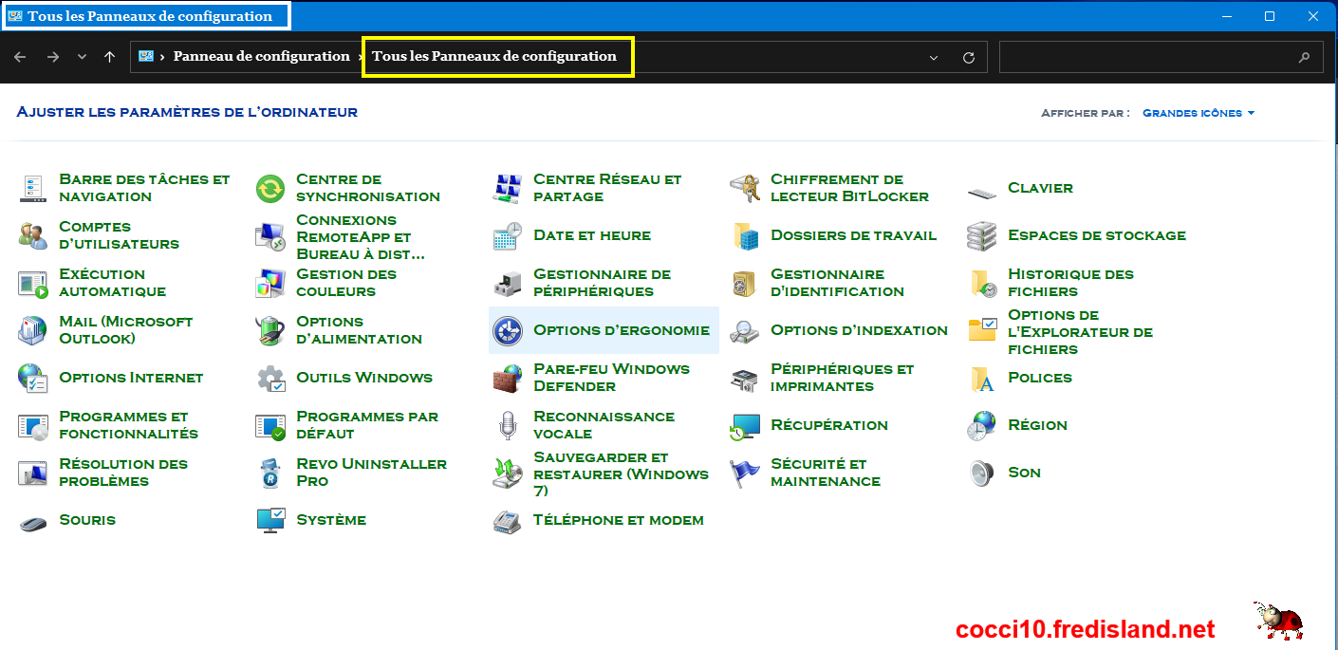Open Programmes et fonctionnalités icon
The image size is (1338, 650).
(33, 425)
